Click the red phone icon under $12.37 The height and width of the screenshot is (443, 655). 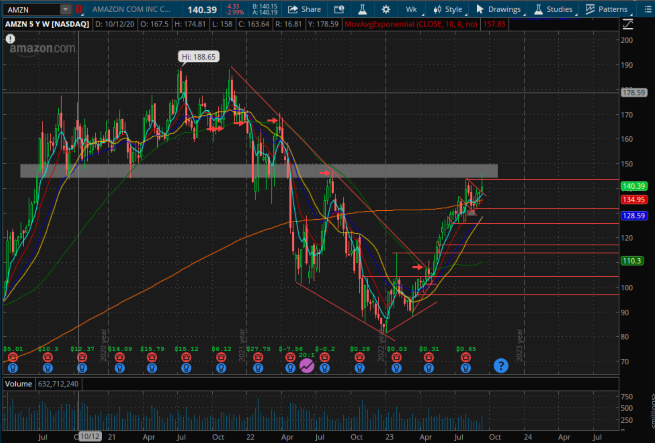[x=82, y=357]
